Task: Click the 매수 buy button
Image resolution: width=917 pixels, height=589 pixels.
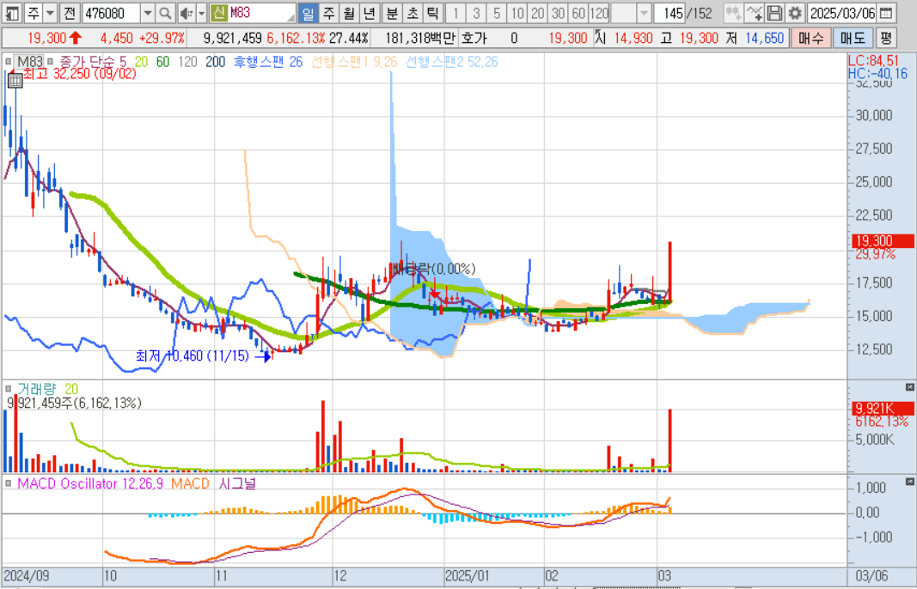Action: [x=810, y=39]
